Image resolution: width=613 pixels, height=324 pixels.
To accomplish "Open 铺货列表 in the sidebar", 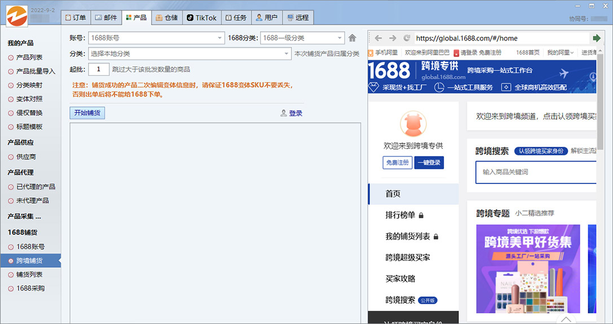I will coord(29,274).
